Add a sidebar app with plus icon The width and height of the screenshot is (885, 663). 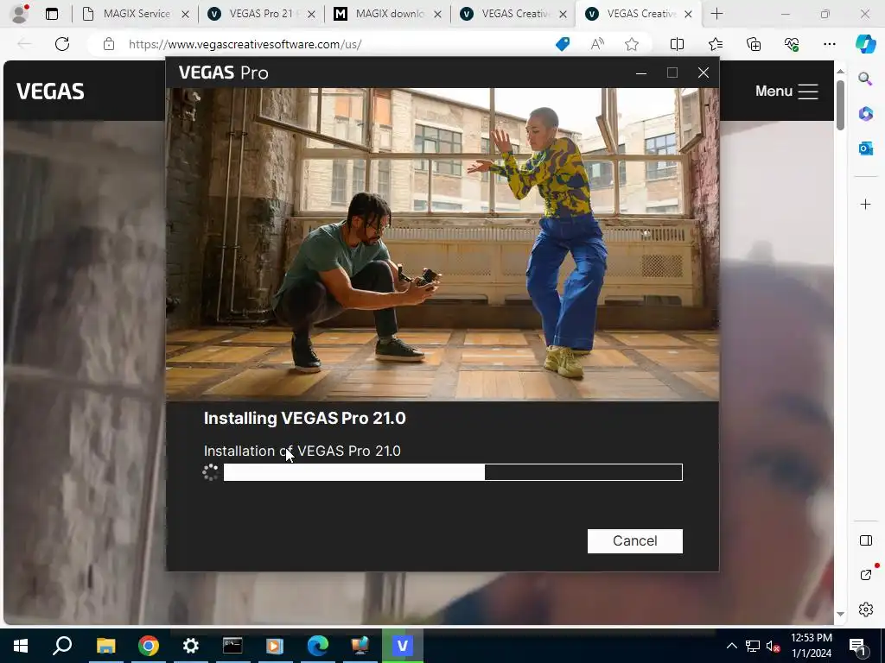[865, 204]
